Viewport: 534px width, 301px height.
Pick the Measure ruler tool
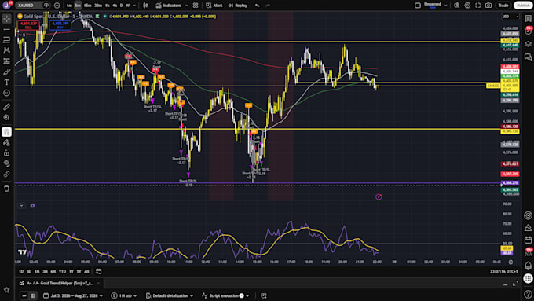click(6, 107)
